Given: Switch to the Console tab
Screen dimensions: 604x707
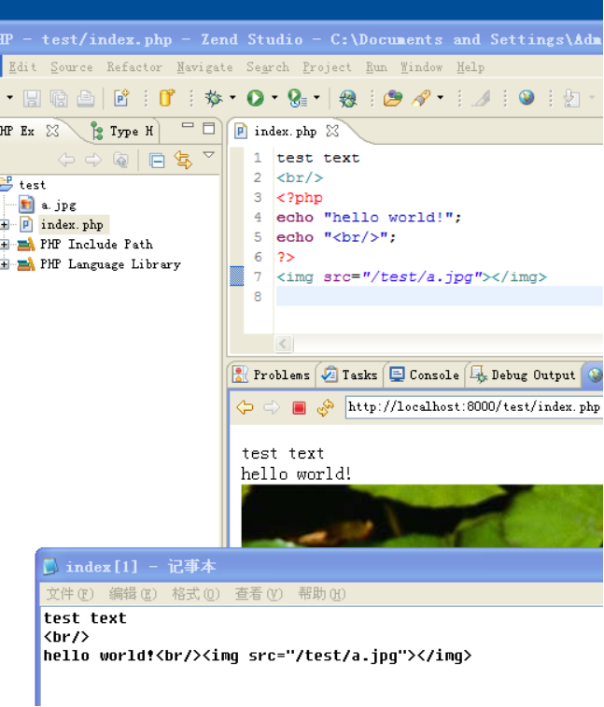Looking at the screenshot, I should (x=424, y=375).
